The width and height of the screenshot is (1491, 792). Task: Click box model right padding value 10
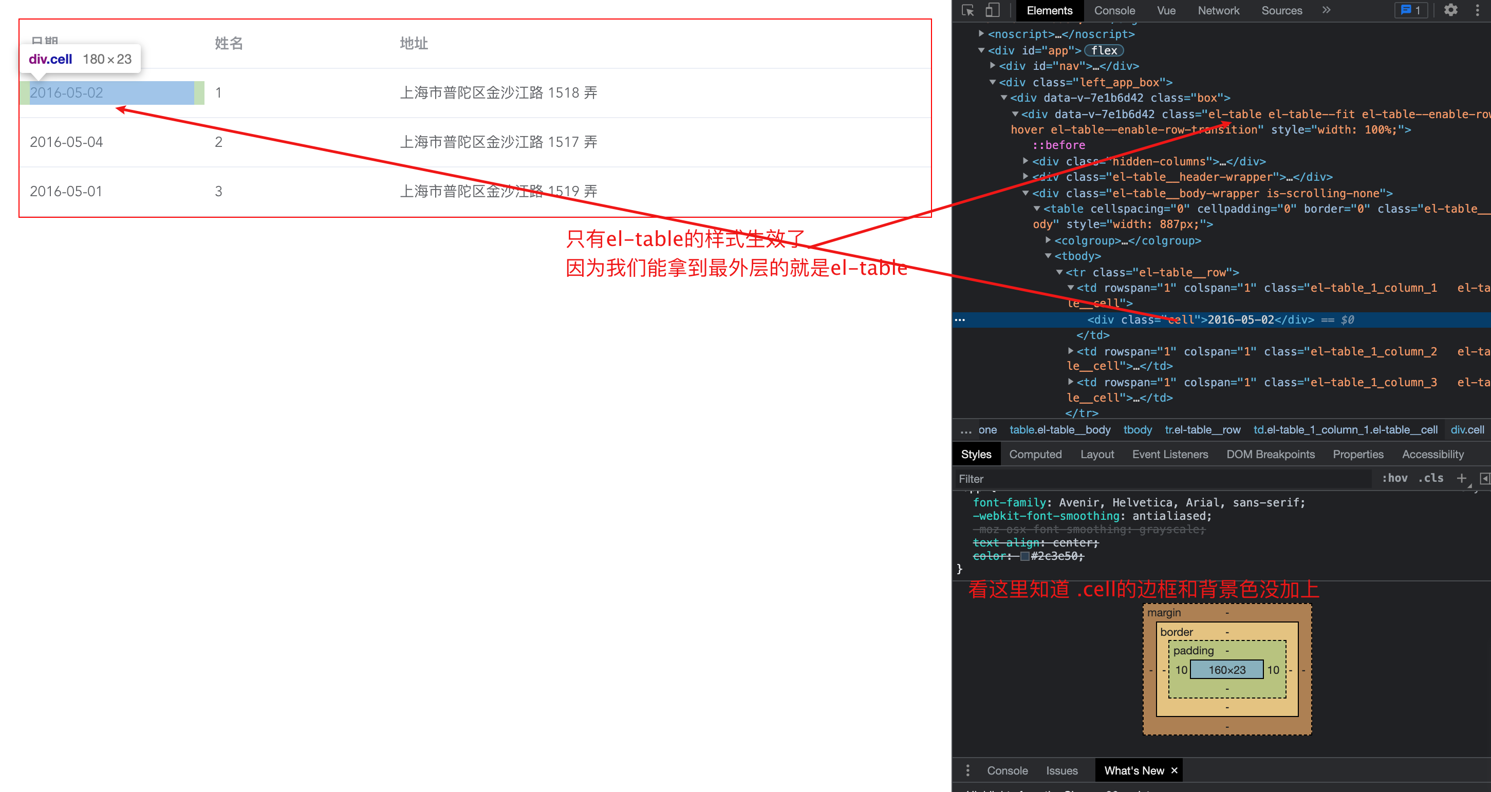(x=1273, y=669)
